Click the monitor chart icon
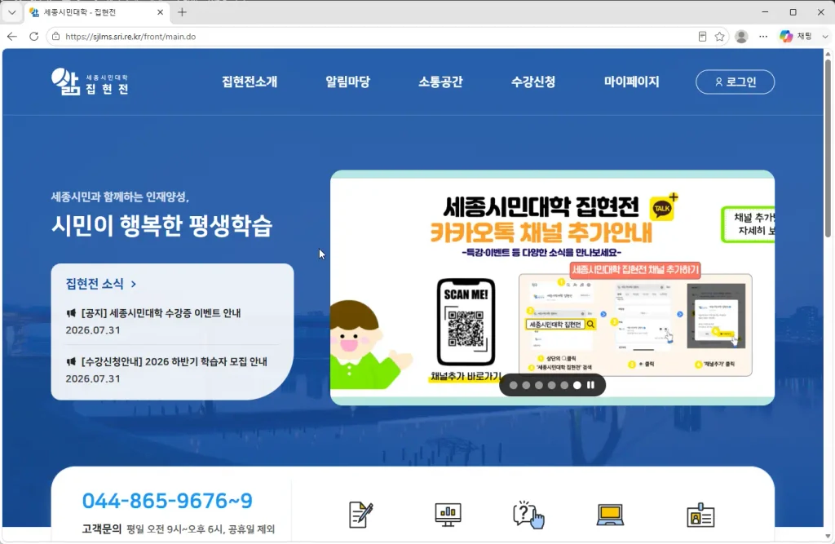Viewport: 835px width, 544px height. 448,515
